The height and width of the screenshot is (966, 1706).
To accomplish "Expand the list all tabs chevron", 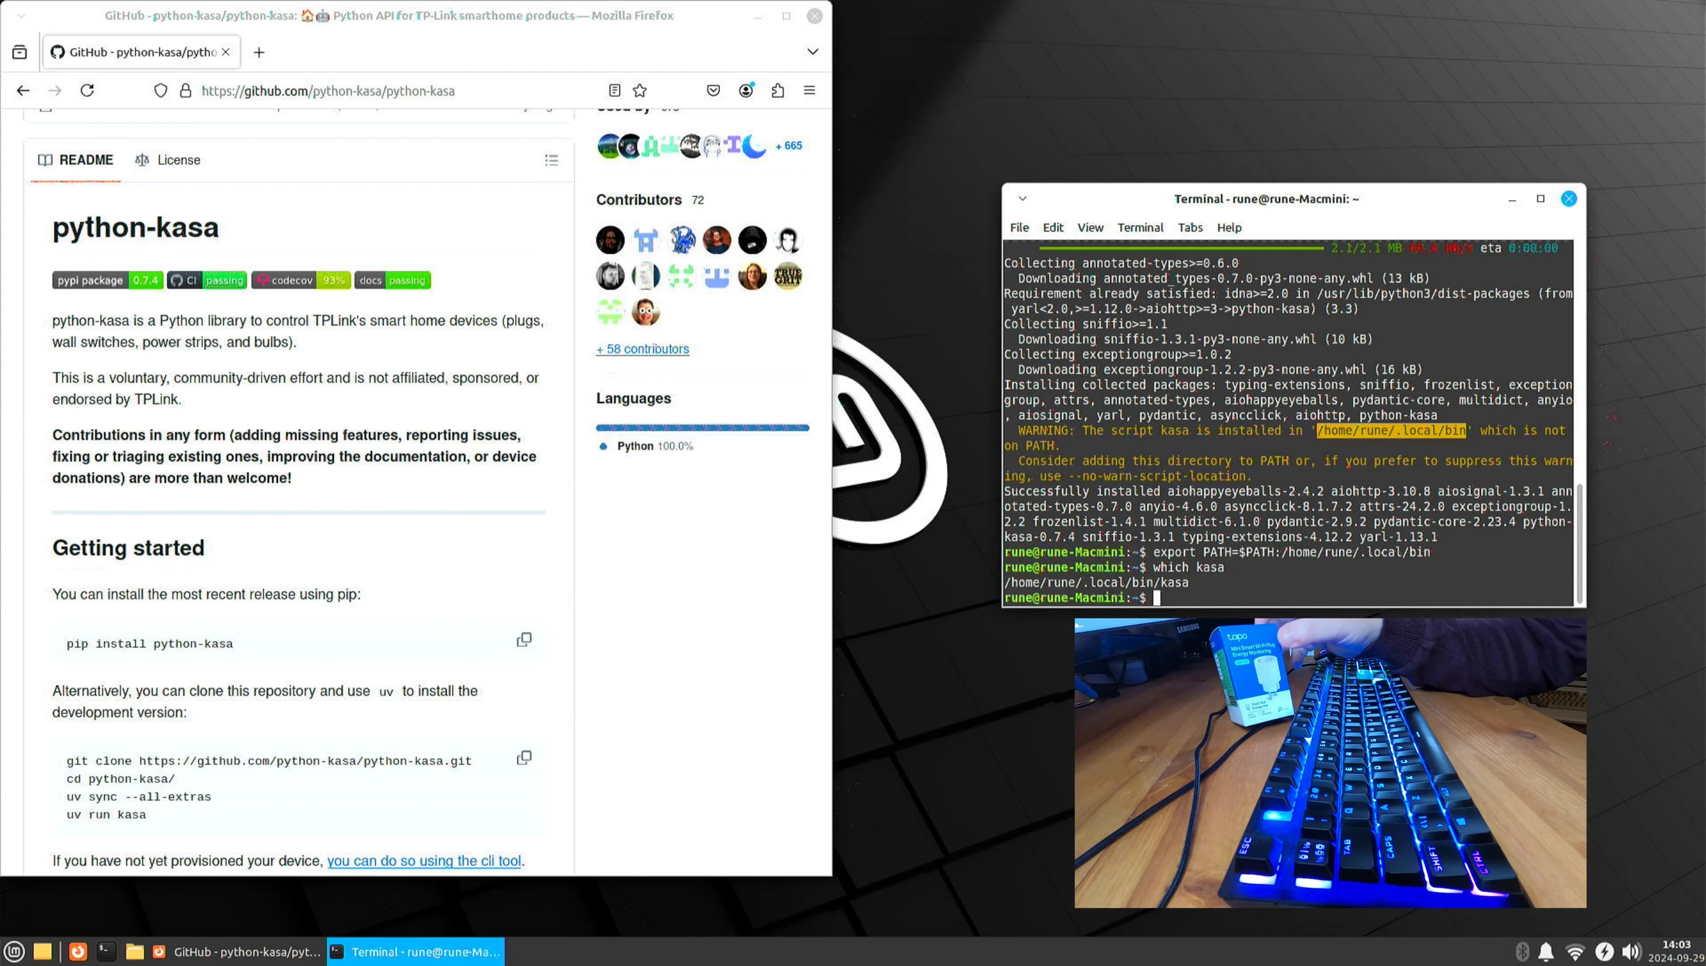I will point(813,52).
